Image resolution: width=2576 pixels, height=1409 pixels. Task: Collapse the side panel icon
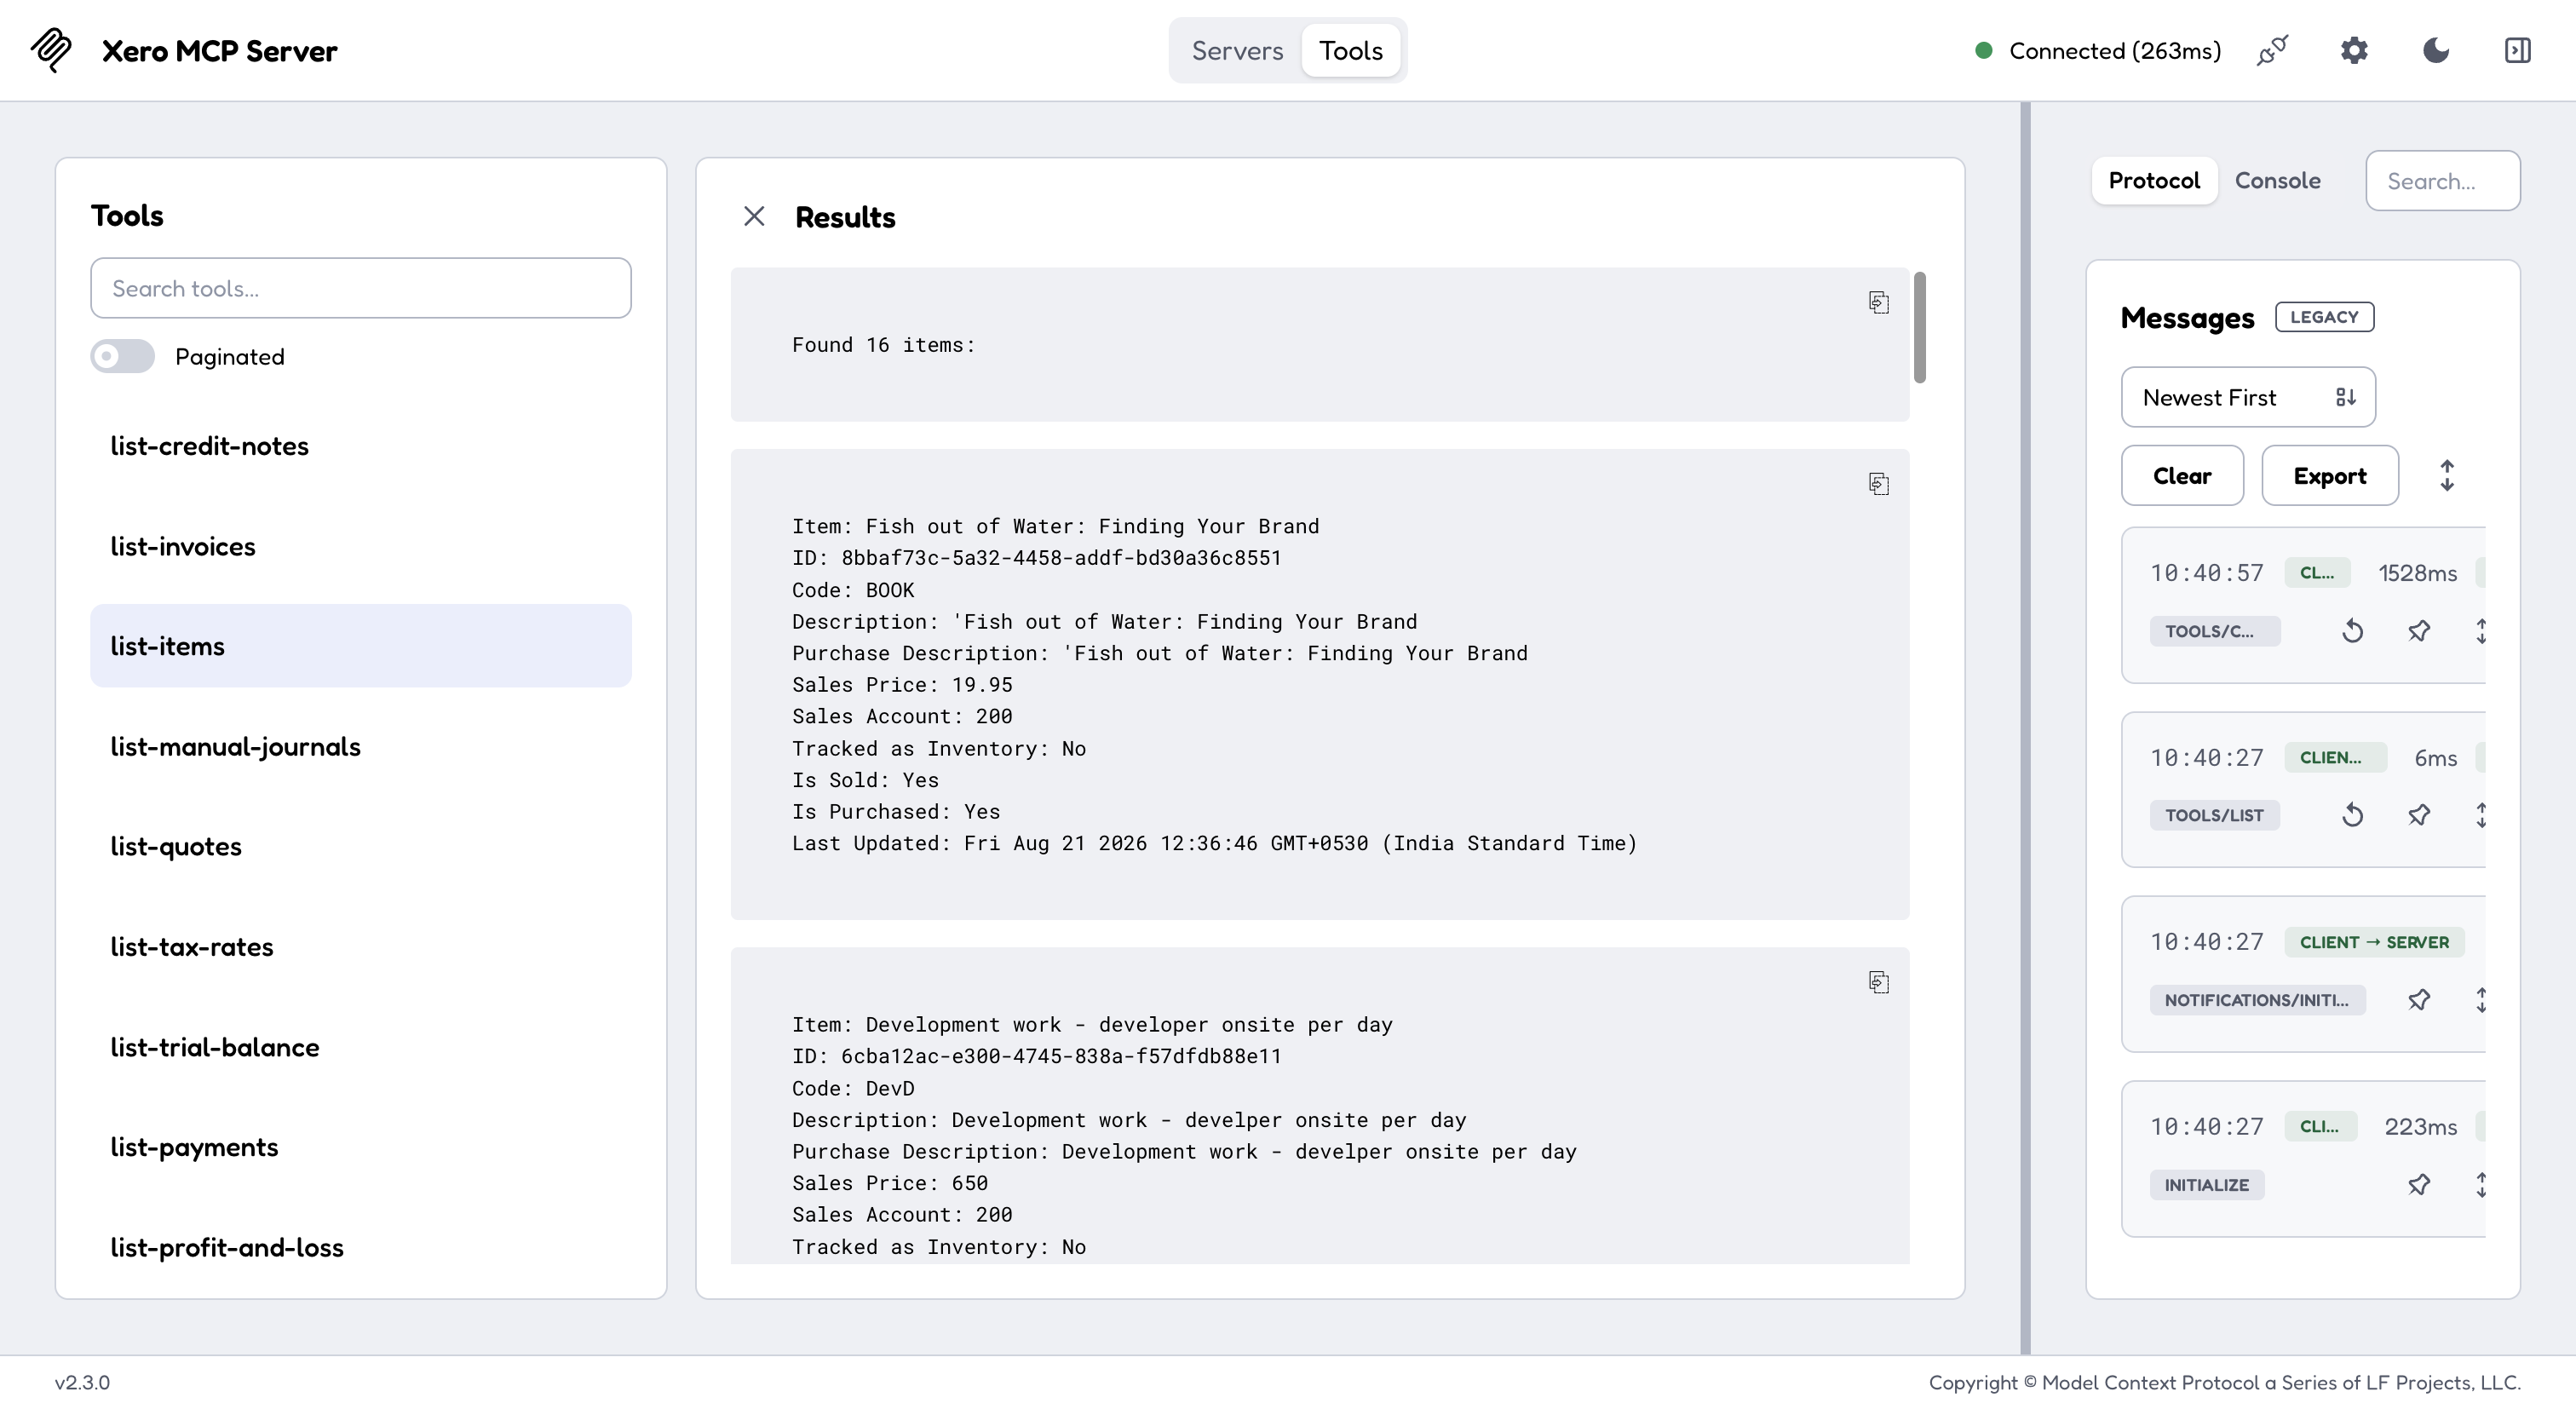click(2518, 50)
